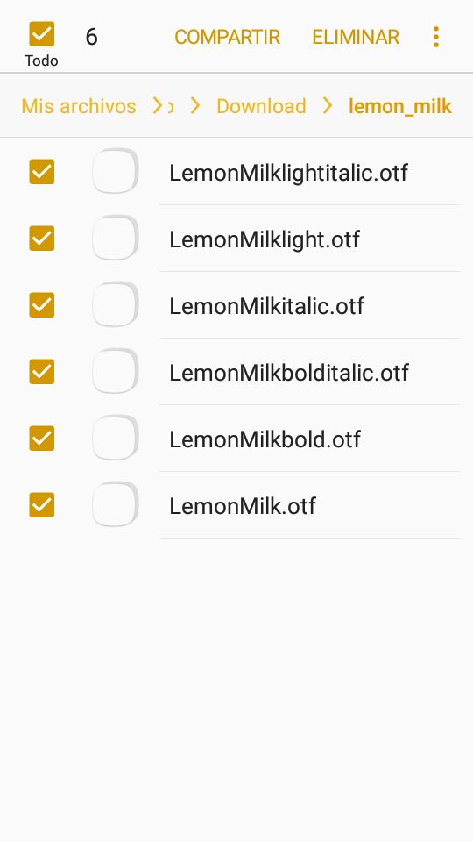Uncheck the LemonMilkitalic.otf checkbox

(x=42, y=305)
